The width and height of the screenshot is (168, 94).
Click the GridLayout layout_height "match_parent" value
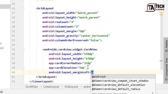[x=89, y=17]
